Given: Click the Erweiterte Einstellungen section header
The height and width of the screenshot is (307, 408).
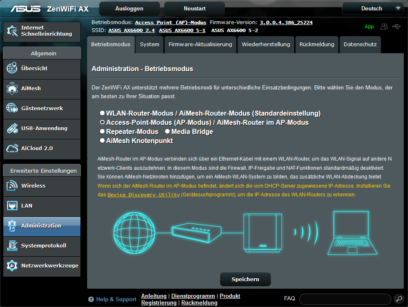Looking at the screenshot, I should click(x=42, y=171).
